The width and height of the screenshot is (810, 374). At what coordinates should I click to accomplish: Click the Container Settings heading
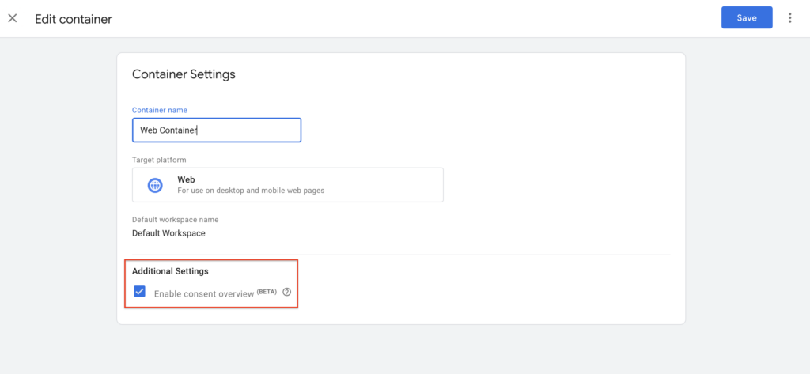pos(184,74)
